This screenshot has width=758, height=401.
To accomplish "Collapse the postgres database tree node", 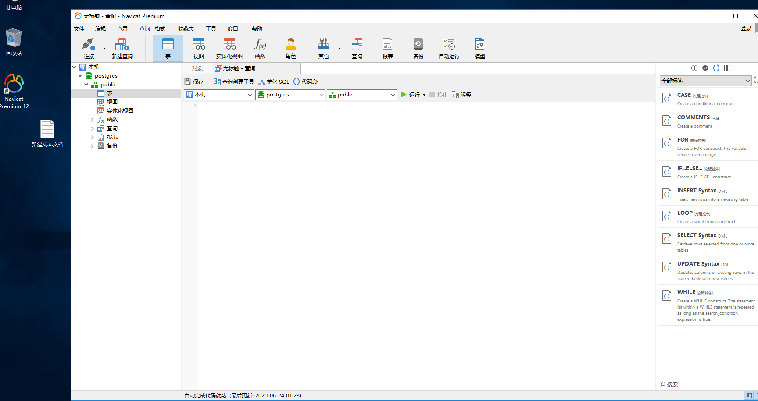I will point(80,75).
